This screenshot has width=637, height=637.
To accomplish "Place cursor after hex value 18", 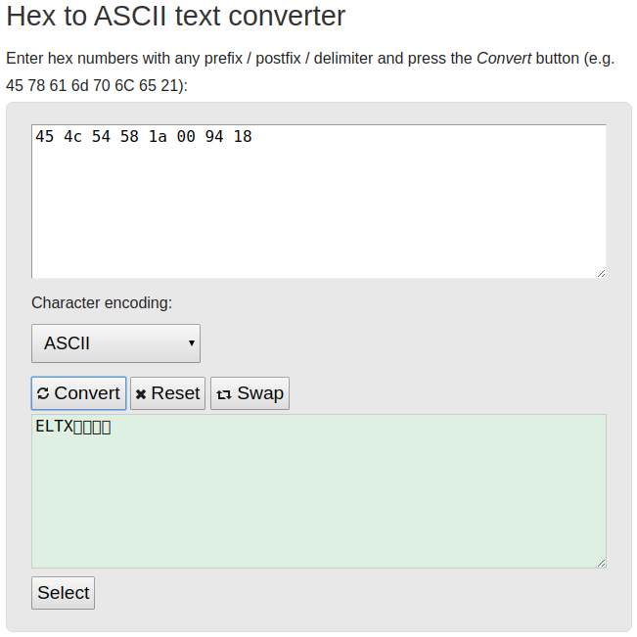I will (252, 137).
